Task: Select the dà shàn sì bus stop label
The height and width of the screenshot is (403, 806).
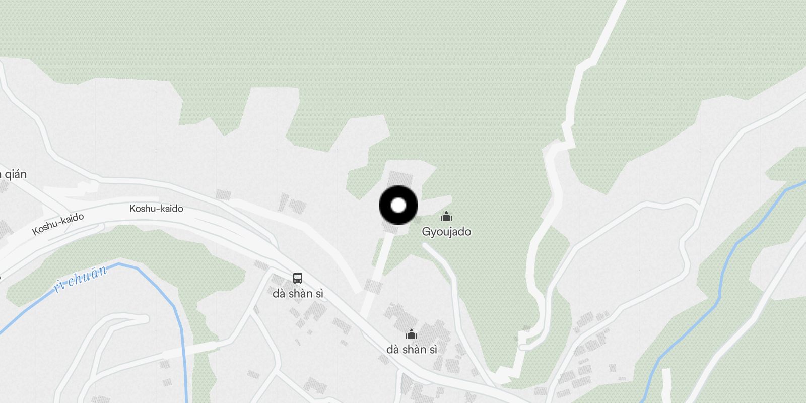Action: (x=298, y=293)
